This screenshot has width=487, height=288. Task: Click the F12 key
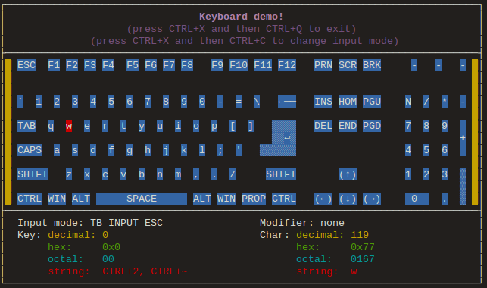[287, 65]
